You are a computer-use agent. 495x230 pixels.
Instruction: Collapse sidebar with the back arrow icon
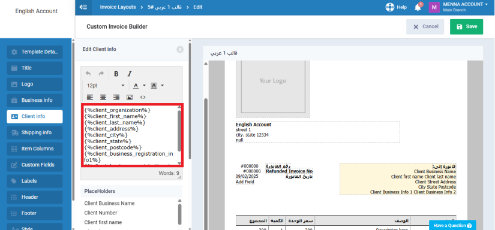(83, 7)
